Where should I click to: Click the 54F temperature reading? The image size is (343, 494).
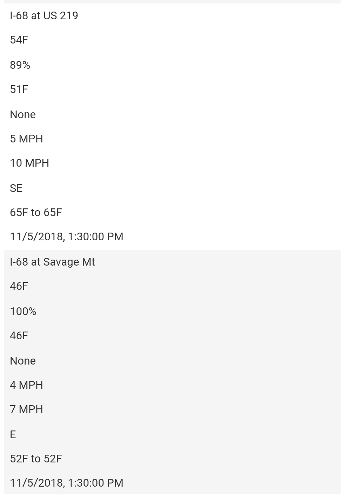point(19,40)
